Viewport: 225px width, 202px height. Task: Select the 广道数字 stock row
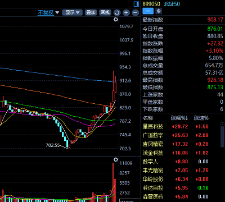[x=181, y=135]
